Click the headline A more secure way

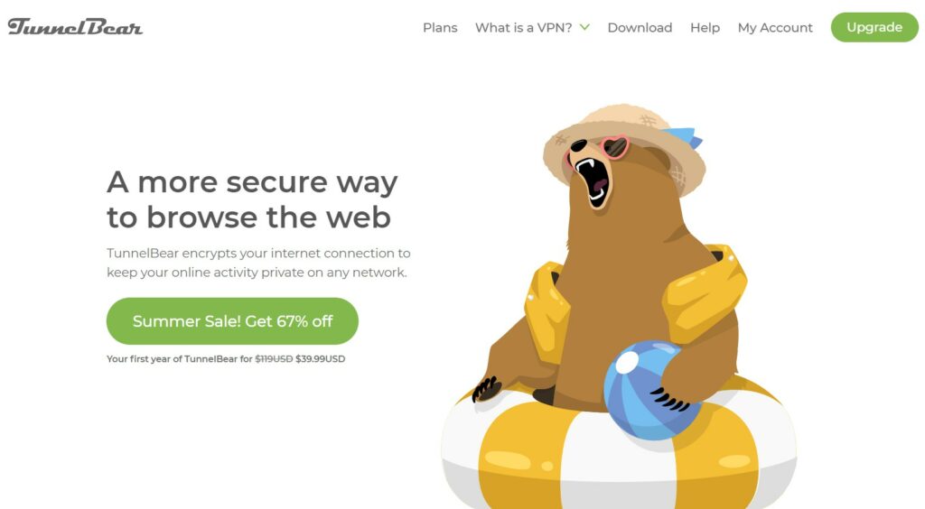[252, 182]
